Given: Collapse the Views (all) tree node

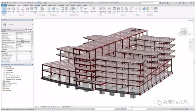Looking at the screenshot, I should (2, 67).
